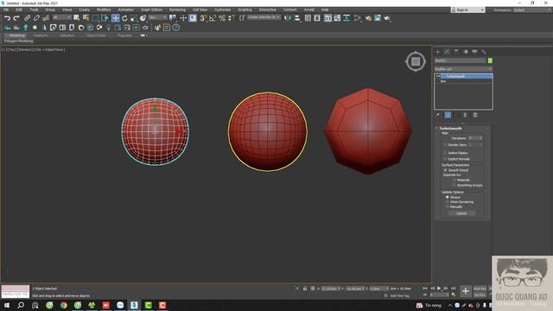Toggle the Smooth Result checkbox

(445, 170)
